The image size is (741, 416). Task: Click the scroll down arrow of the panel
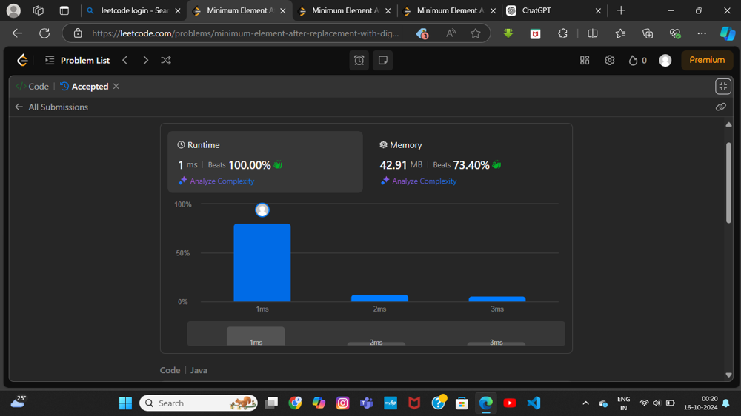728,375
